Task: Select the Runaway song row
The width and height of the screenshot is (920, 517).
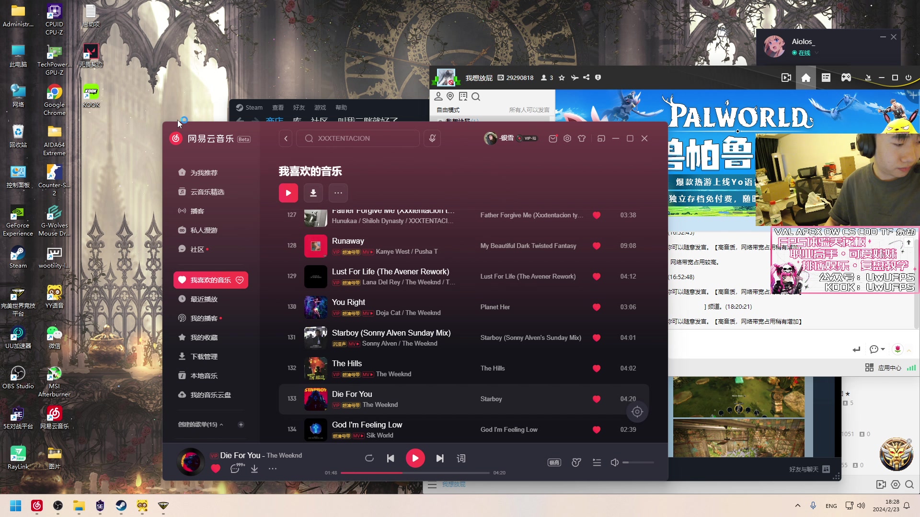Action: tap(464, 246)
